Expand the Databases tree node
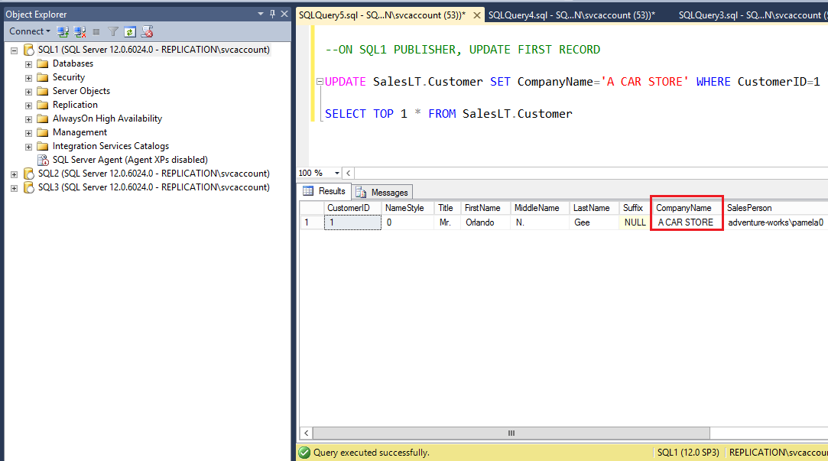This screenshot has width=828, height=461. (28, 63)
